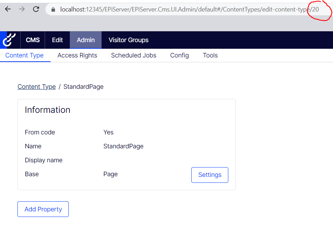Click the browser back arrow
The height and width of the screenshot is (226, 333).
(8, 9)
